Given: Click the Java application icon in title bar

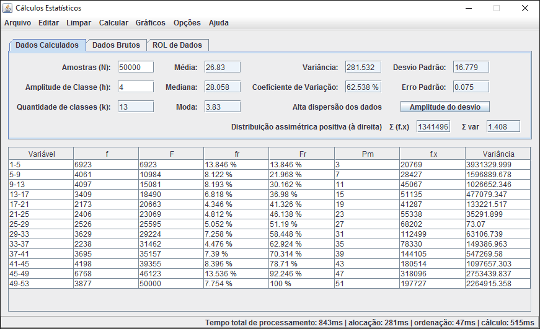Looking at the screenshot, I should [x=7, y=8].
